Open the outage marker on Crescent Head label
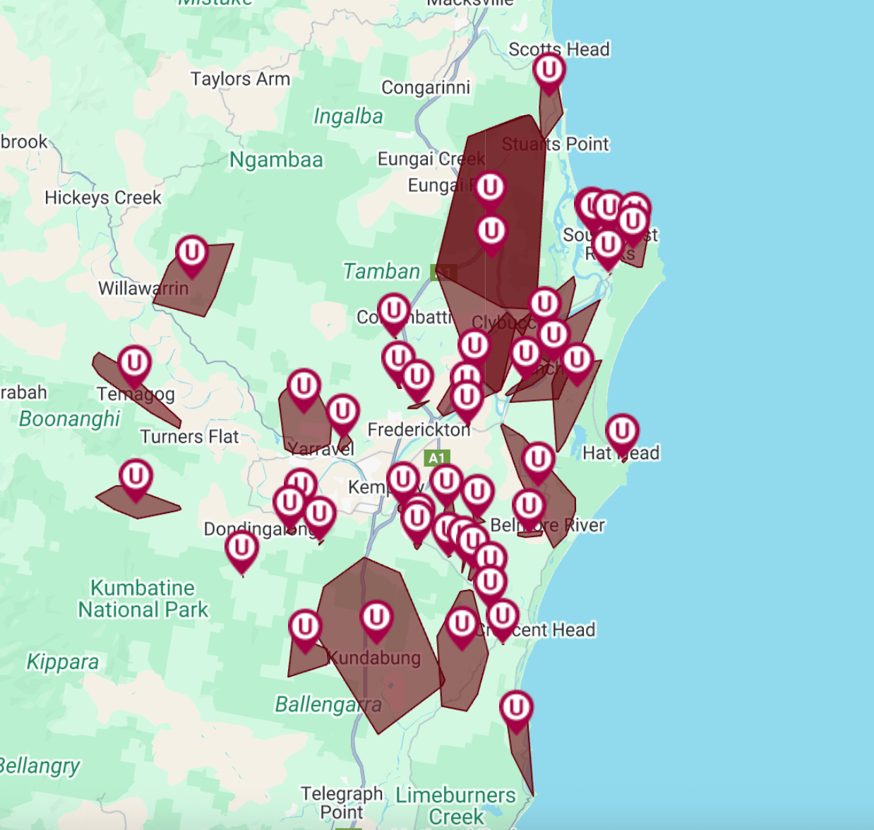Screen dimensions: 874x830 (502, 620)
